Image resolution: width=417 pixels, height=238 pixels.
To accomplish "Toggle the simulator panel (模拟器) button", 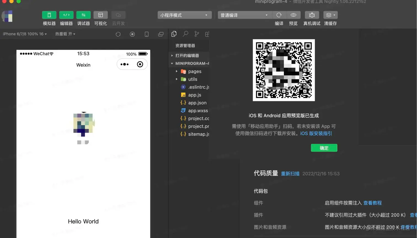I will (x=49, y=15).
